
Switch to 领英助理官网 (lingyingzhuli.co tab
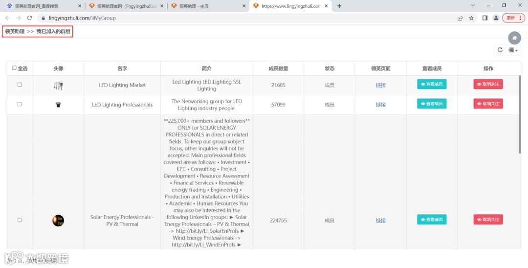(126, 6)
